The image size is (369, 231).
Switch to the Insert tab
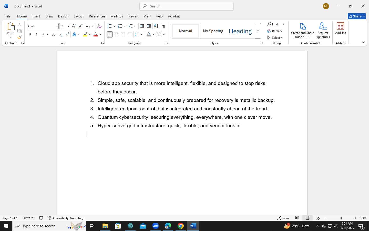(x=36, y=16)
